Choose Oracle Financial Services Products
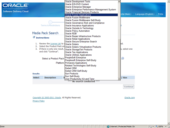The width and height of the screenshot is (170, 128). [91, 12]
